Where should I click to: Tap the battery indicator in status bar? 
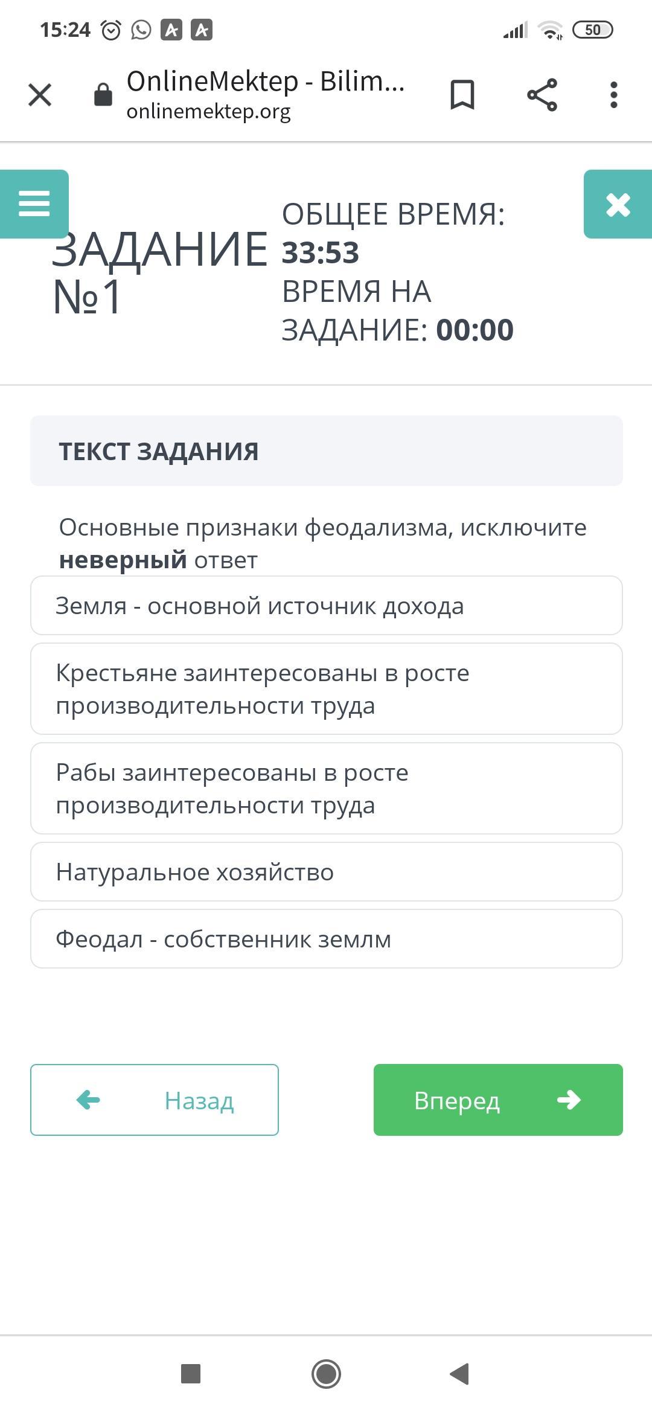[592, 30]
